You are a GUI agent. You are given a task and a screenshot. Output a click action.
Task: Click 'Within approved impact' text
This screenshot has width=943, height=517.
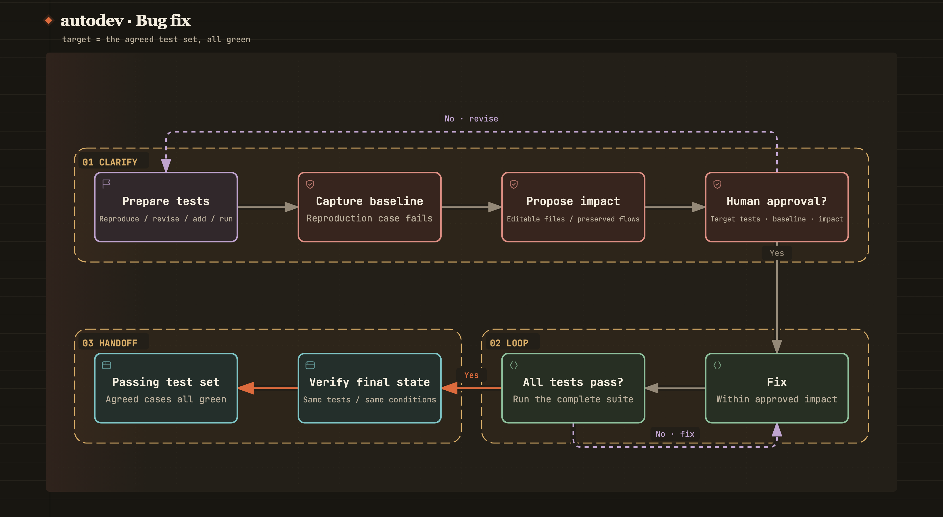[x=777, y=399]
